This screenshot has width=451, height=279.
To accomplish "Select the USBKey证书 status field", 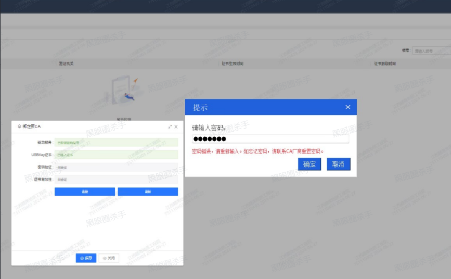I will click(116, 155).
